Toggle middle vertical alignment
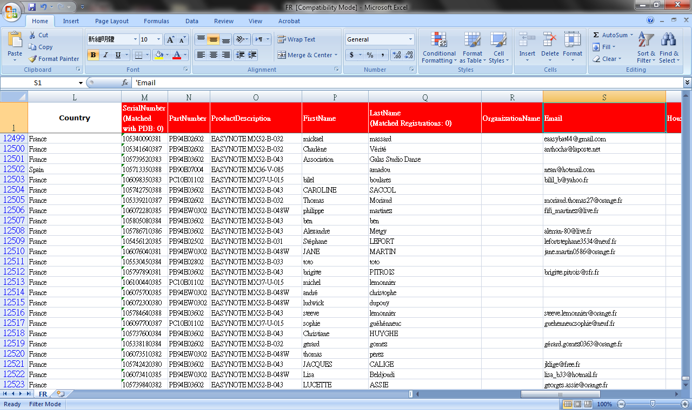The width and height of the screenshot is (692, 410). 213,39
